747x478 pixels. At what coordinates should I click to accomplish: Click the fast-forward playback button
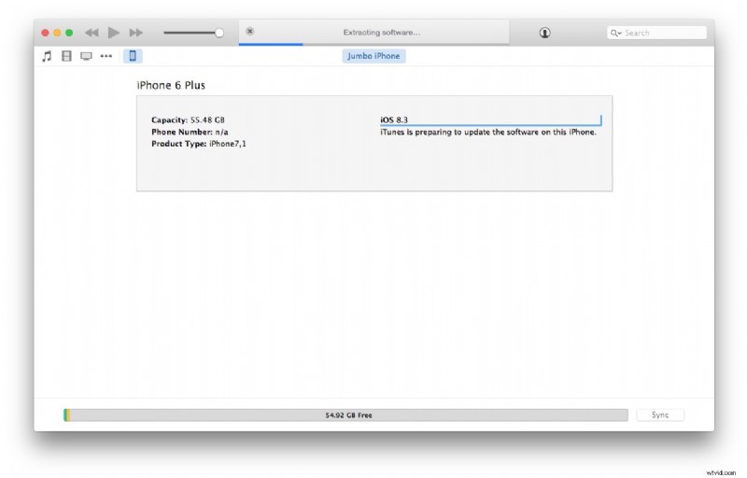click(x=136, y=33)
